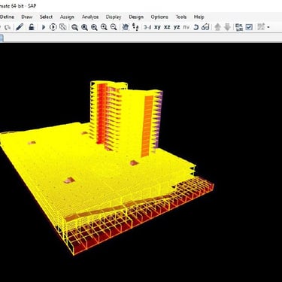Click the icon right of circled play
282x282 pixels.
coord(63,27)
